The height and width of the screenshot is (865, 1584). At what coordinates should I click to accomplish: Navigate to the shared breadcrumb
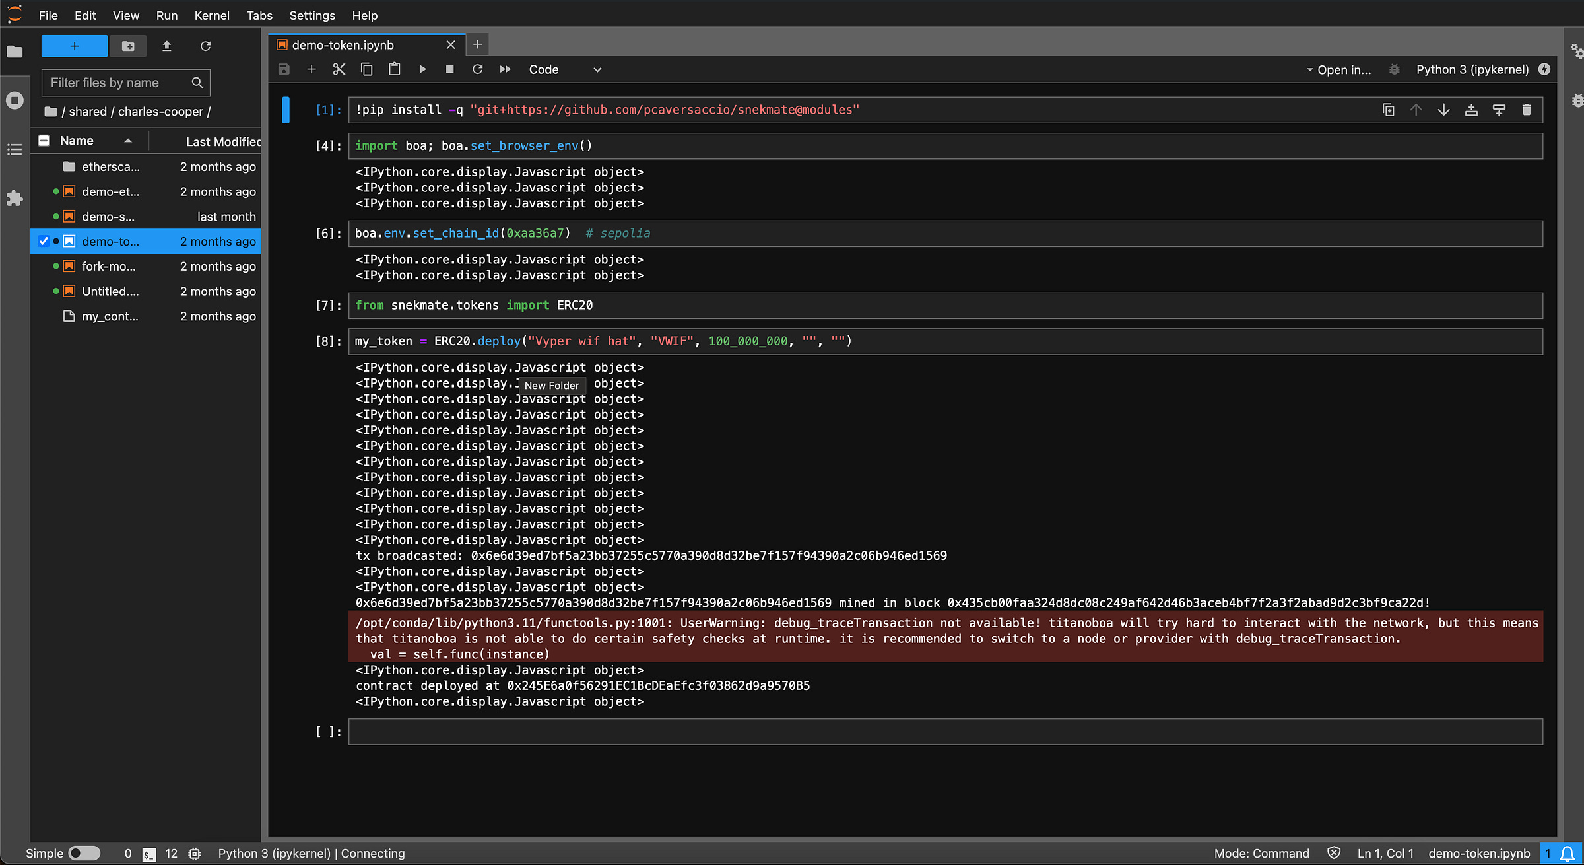pyautogui.click(x=88, y=112)
